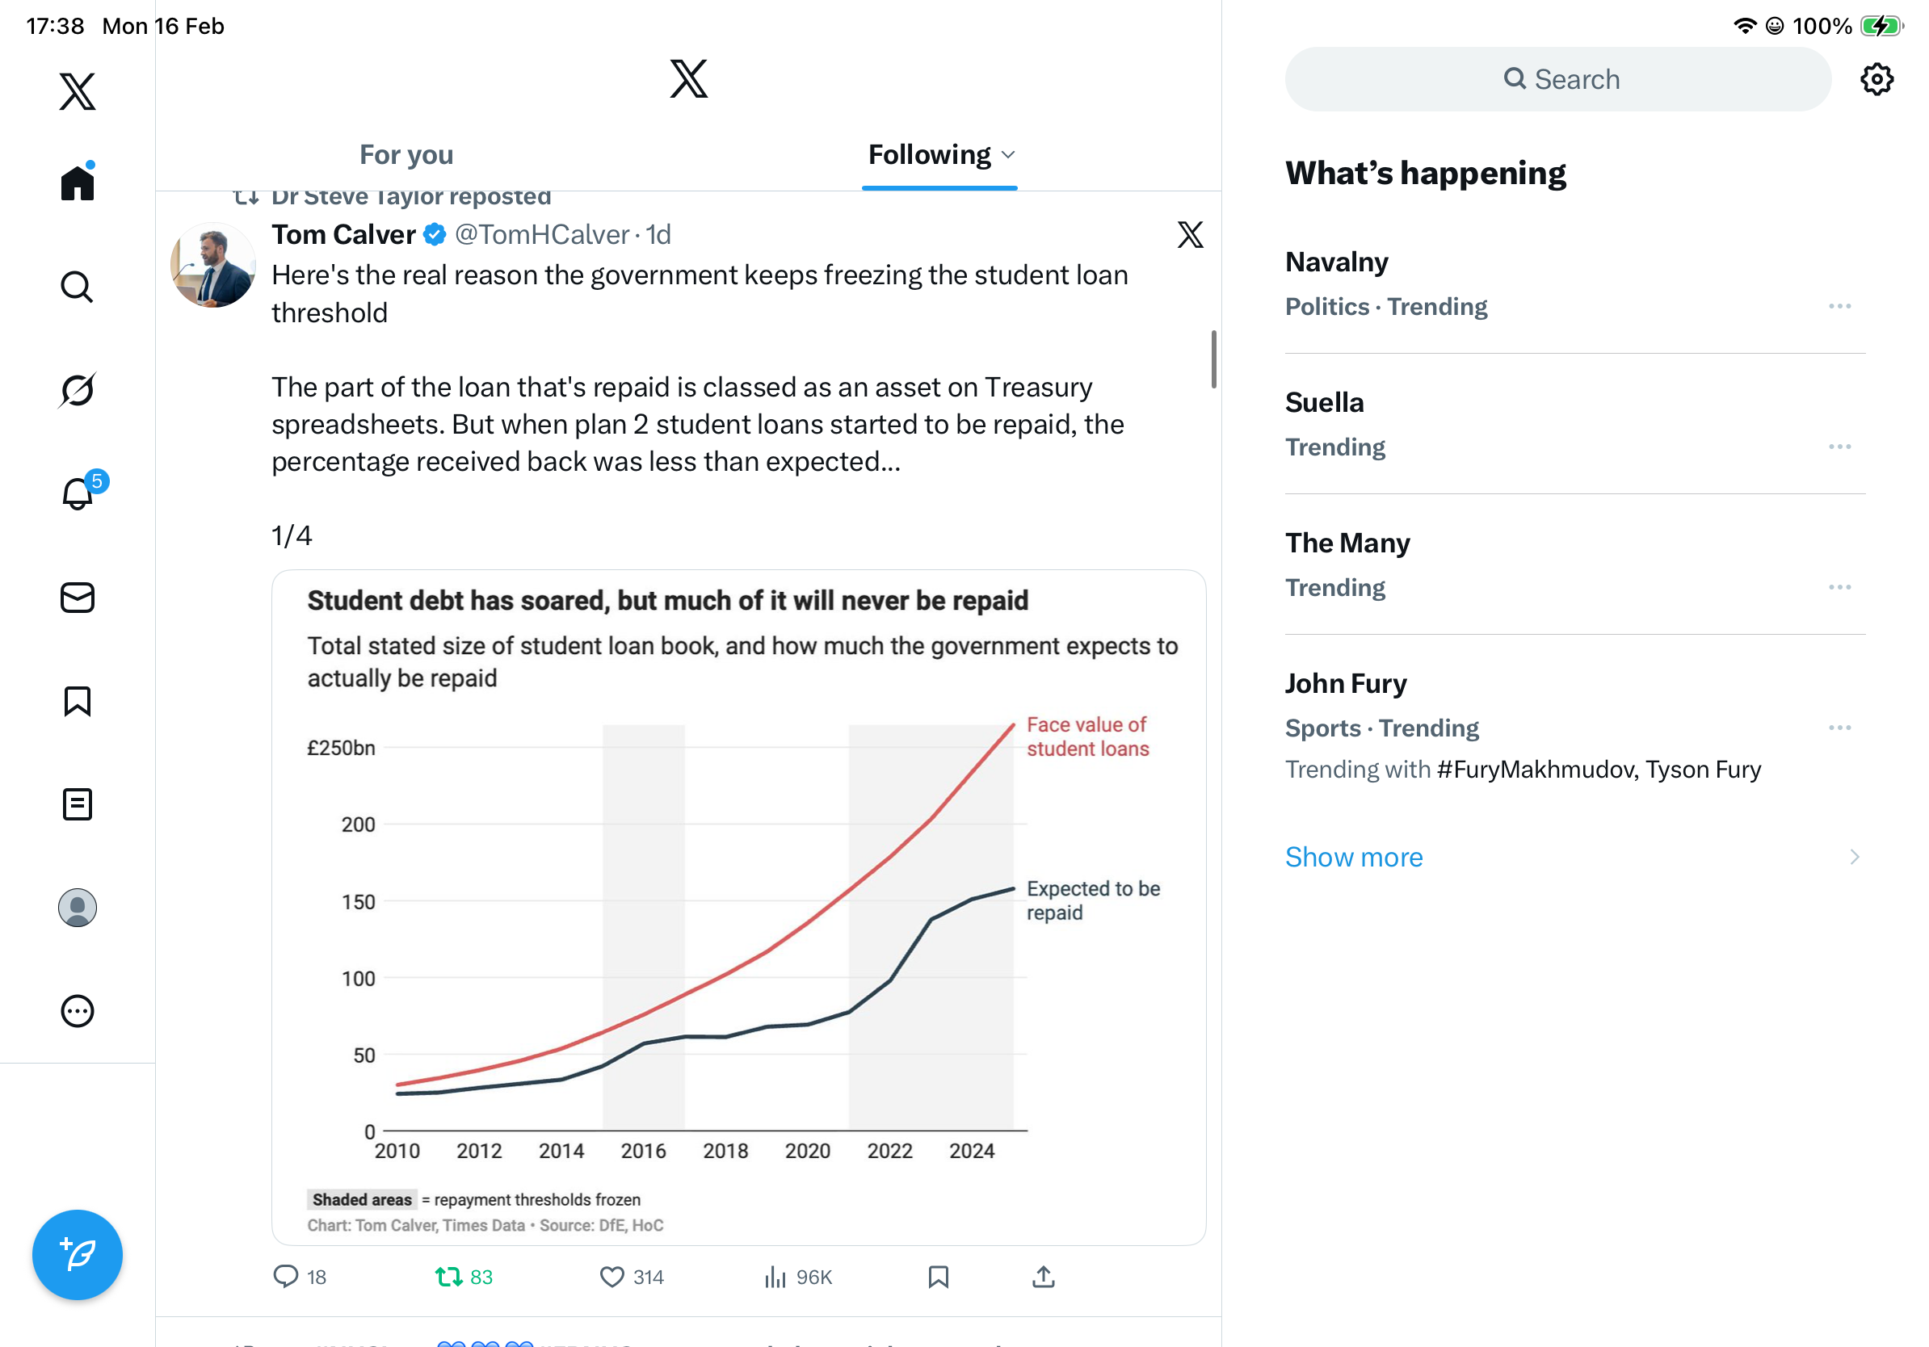This screenshot has width=1929, height=1347.
Task: Open the John Fury trending topic
Action: [x=1345, y=683]
